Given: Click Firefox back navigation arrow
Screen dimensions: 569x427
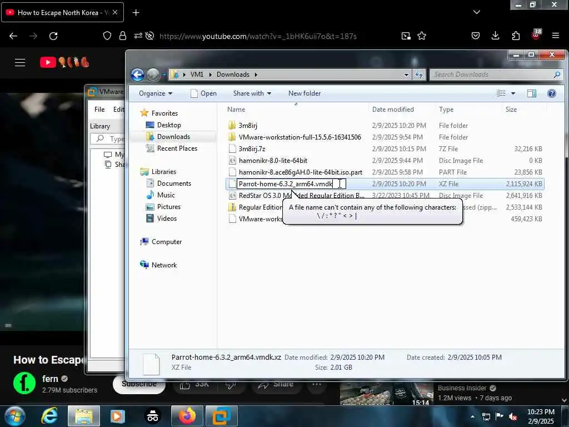Looking at the screenshot, I should click(x=13, y=36).
